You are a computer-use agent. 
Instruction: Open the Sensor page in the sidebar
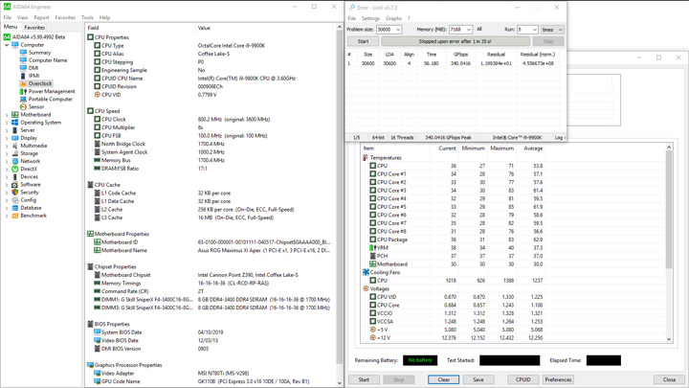coord(35,106)
